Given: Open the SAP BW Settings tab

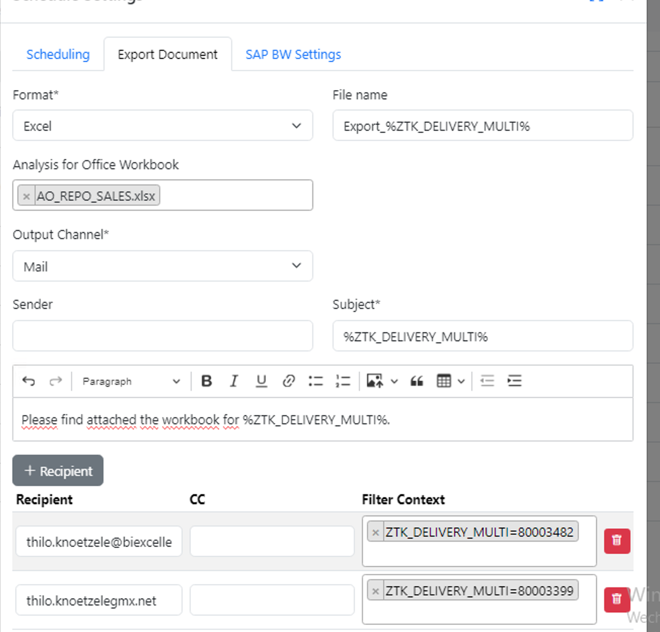Looking at the screenshot, I should coord(293,54).
